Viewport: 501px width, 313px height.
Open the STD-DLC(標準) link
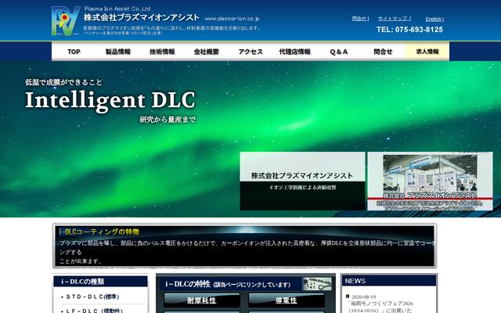point(91,297)
